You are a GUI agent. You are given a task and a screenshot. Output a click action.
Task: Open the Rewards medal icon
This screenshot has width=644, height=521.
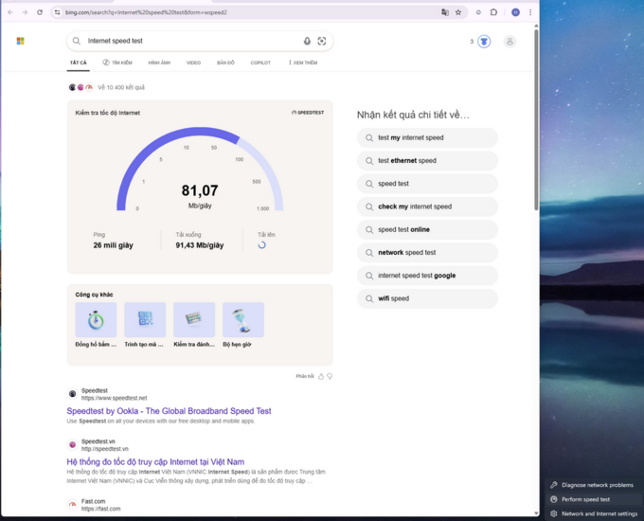pyautogui.click(x=484, y=42)
